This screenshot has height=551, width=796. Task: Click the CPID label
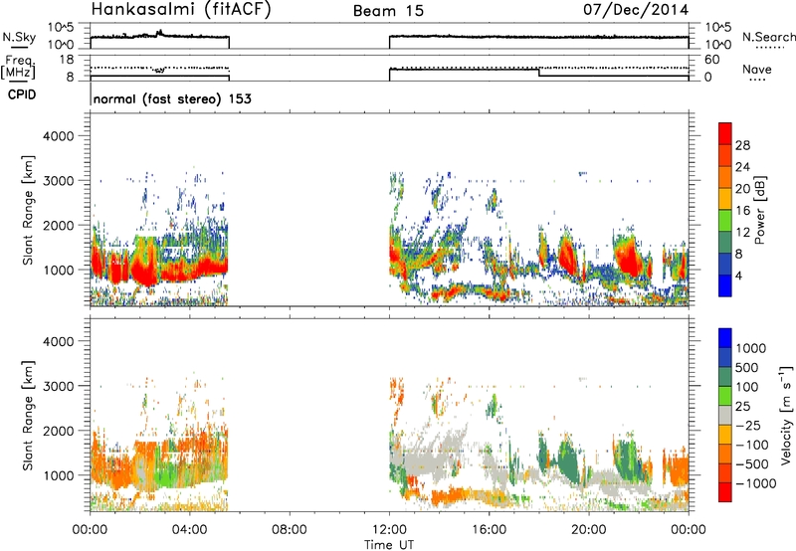tap(22, 94)
